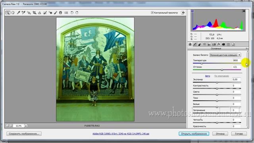Click the Четкость slider handle

pos(217,123)
